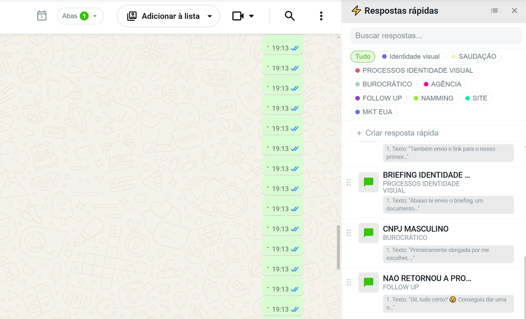Image resolution: width=526 pixels, height=319 pixels.
Task: Expand the video call options arrow
Action: pos(251,16)
